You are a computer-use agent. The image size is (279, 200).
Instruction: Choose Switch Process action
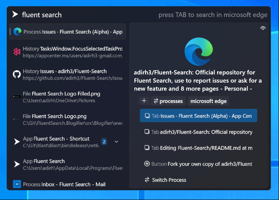click(x=199, y=180)
